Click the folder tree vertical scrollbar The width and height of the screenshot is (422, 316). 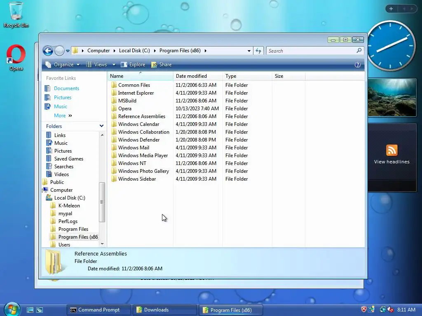[x=102, y=202]
